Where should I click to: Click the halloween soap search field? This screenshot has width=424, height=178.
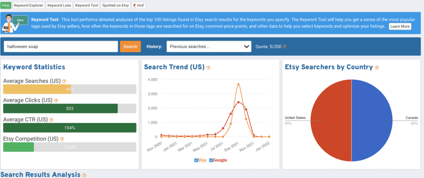tap(61, 46)
